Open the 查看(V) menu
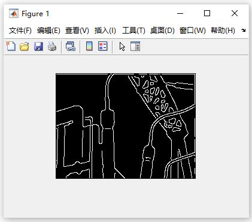Image resolution: width=252 pixels, height=222 pixels. [77, 31]
